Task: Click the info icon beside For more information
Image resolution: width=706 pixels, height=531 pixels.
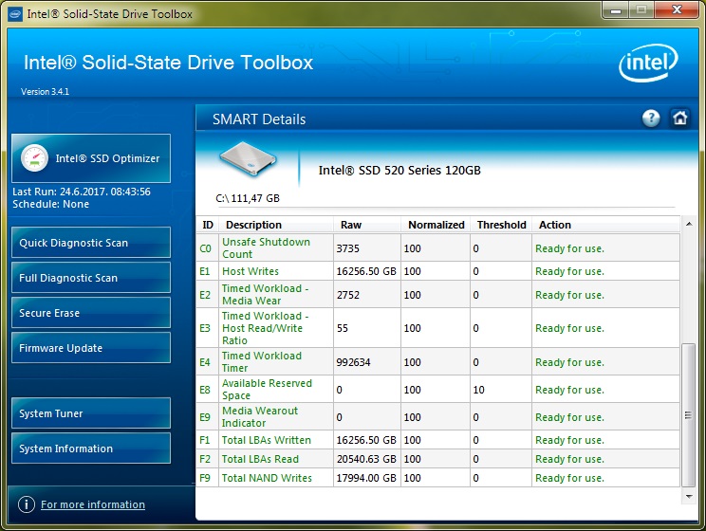Action: click(x=27, y=504)
